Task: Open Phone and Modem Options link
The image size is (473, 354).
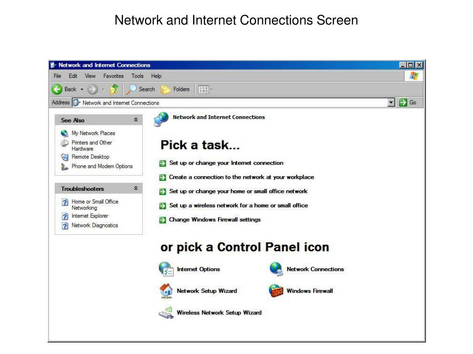Action: coord(102,166)
